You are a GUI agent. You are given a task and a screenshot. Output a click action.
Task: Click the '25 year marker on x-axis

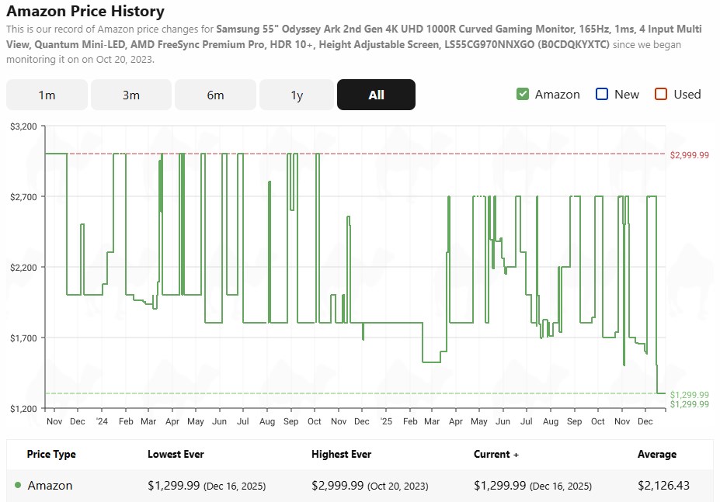click(x=387, y=421)
